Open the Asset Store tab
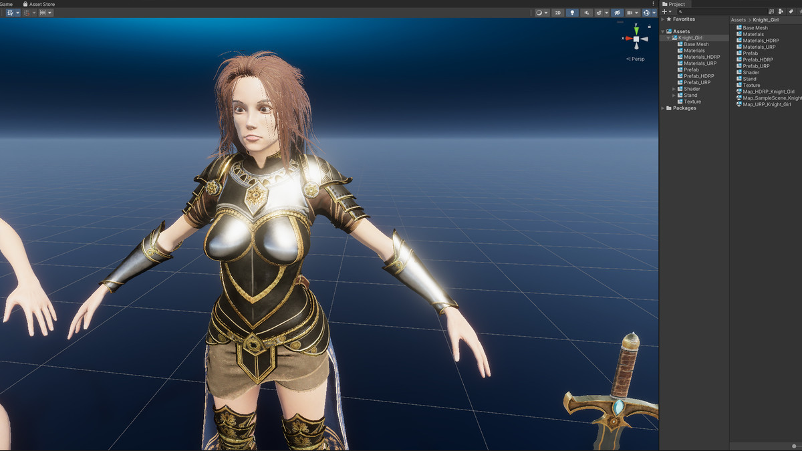802x451 pixels. 38,4
